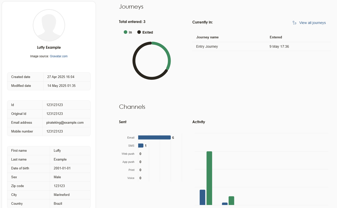
Task: Click the App push label in Sent chart
Action: pyautogui.click(x=128, y=162)
